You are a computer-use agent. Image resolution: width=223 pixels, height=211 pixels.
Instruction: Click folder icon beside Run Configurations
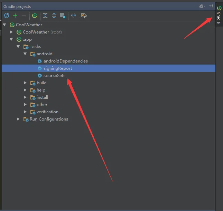coord(26,119)
